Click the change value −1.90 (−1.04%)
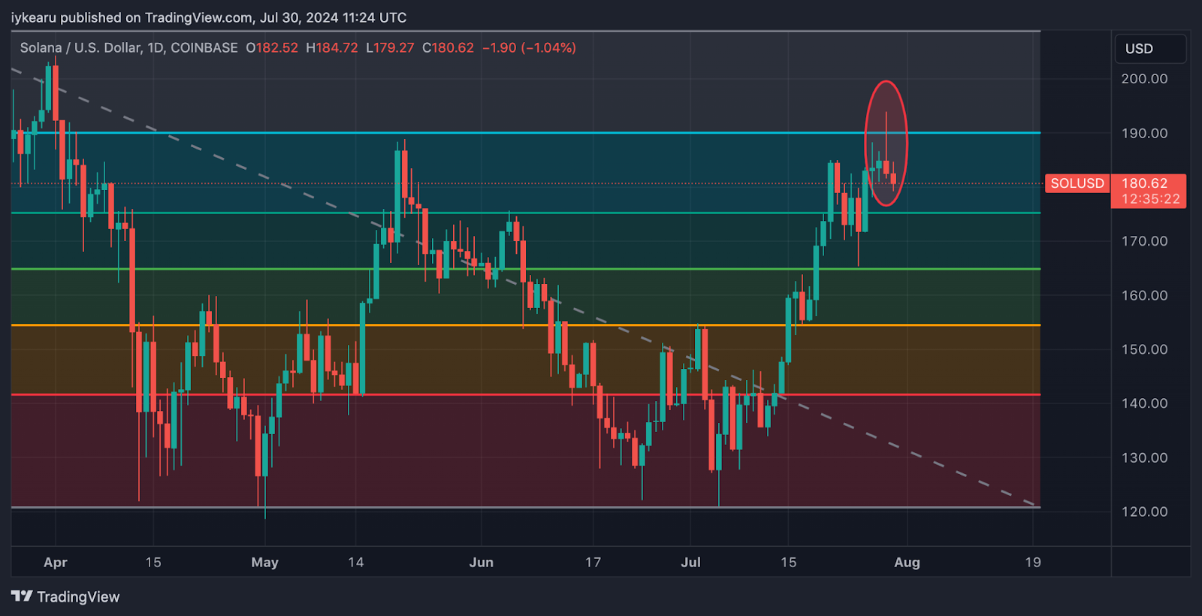Image resolution: width=1202 pixels, height=616 pixels. 529,47
